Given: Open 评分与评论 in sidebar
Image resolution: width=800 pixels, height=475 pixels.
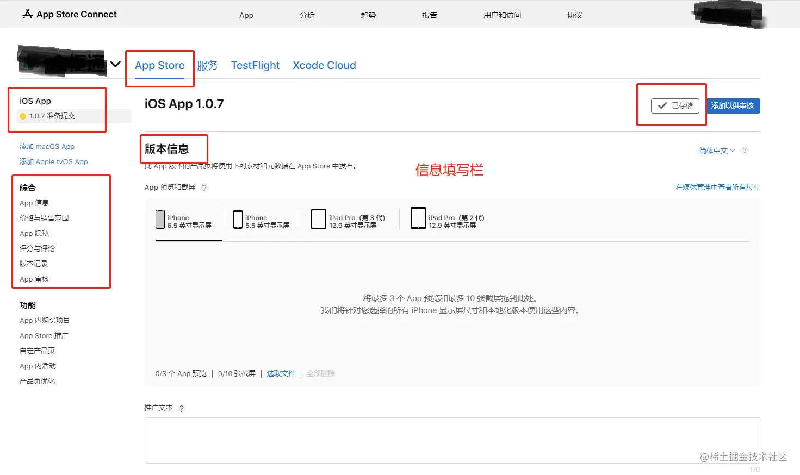Looking at the screenshot, I should click(37, 249).
